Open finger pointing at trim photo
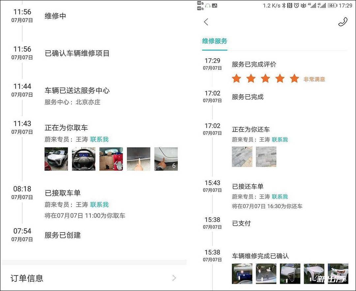Image resolution: width=356 pixels, height=291 pixels. point(138,159)
